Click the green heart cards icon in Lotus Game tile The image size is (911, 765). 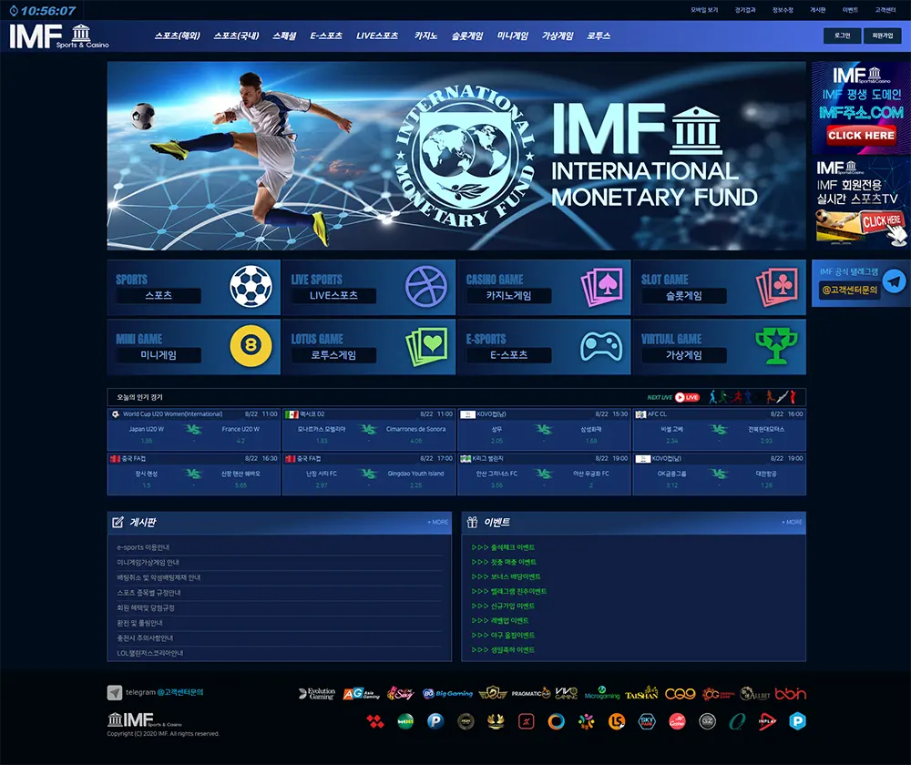click(426, 346)
